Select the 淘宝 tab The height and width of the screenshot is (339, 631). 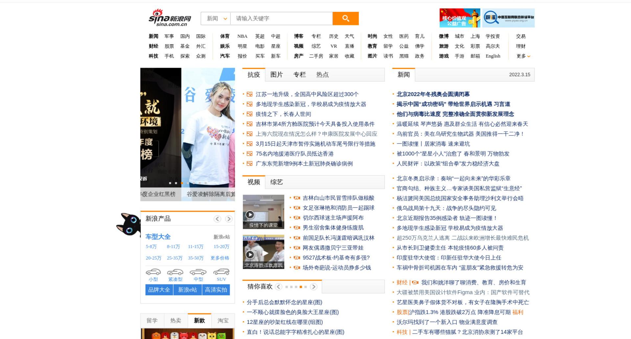click(223, 321)
